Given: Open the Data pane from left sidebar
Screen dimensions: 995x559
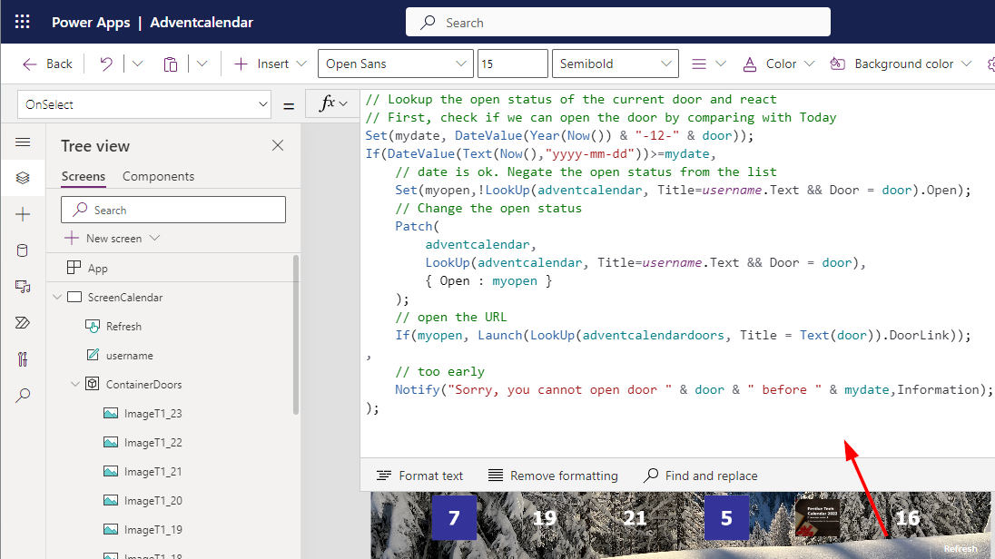Looking at the screenshot, I should point(23,250).
